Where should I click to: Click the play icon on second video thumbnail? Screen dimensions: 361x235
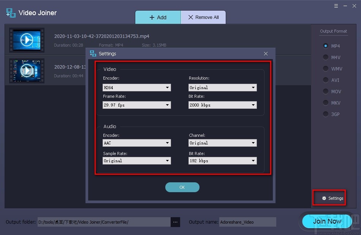27,70
